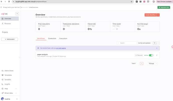Dismiss the pre-built agents banner
Screen dimensions: 173x101
pos(157,48)
